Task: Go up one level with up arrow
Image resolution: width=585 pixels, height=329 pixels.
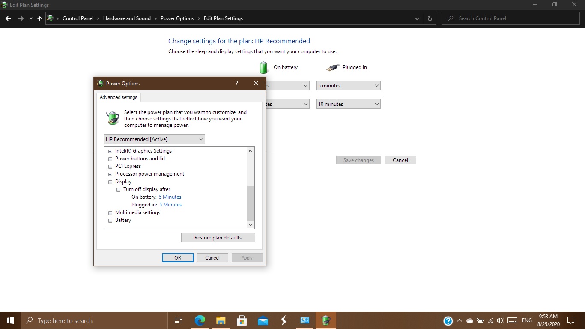Action: [x=40, y=18]
